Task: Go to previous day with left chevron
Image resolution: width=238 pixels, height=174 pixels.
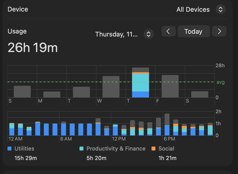Action: point(168,31)
